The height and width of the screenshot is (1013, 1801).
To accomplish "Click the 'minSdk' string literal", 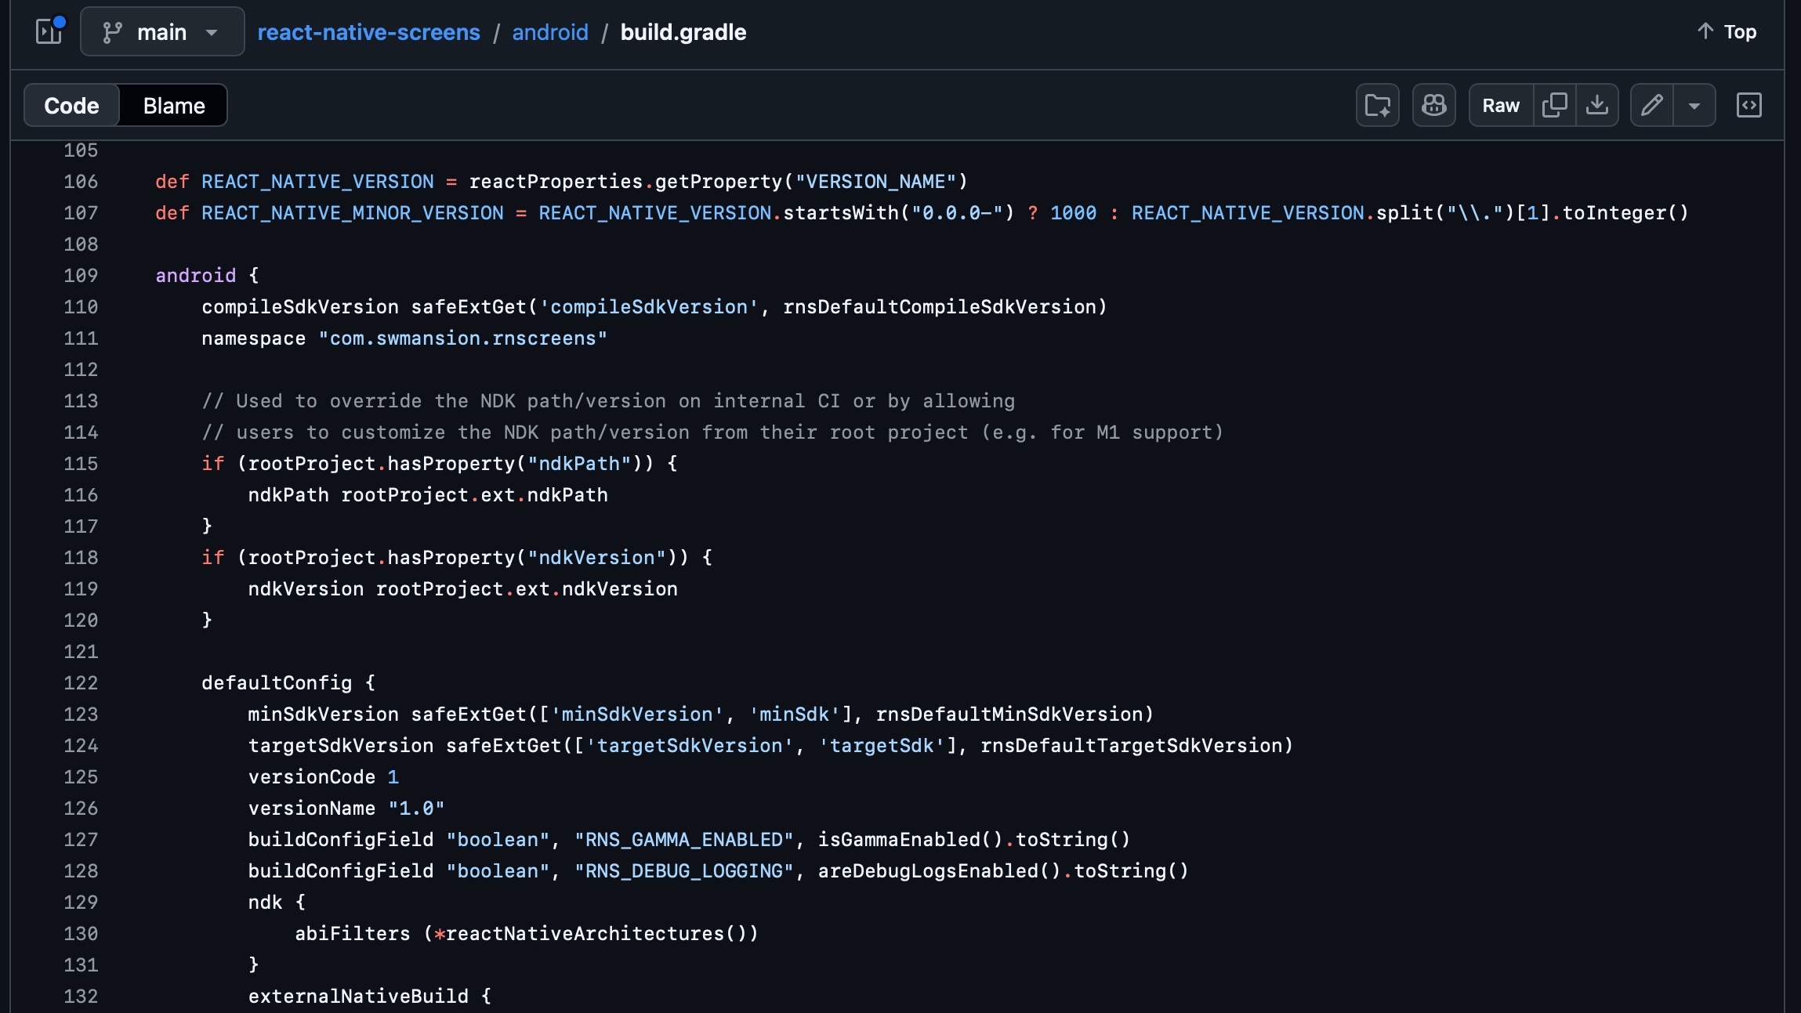I will coord(795,715).
